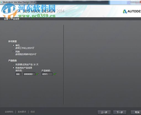141x115 pixels.
Task: Click 下一步 next button
Action: click(120, 112)
